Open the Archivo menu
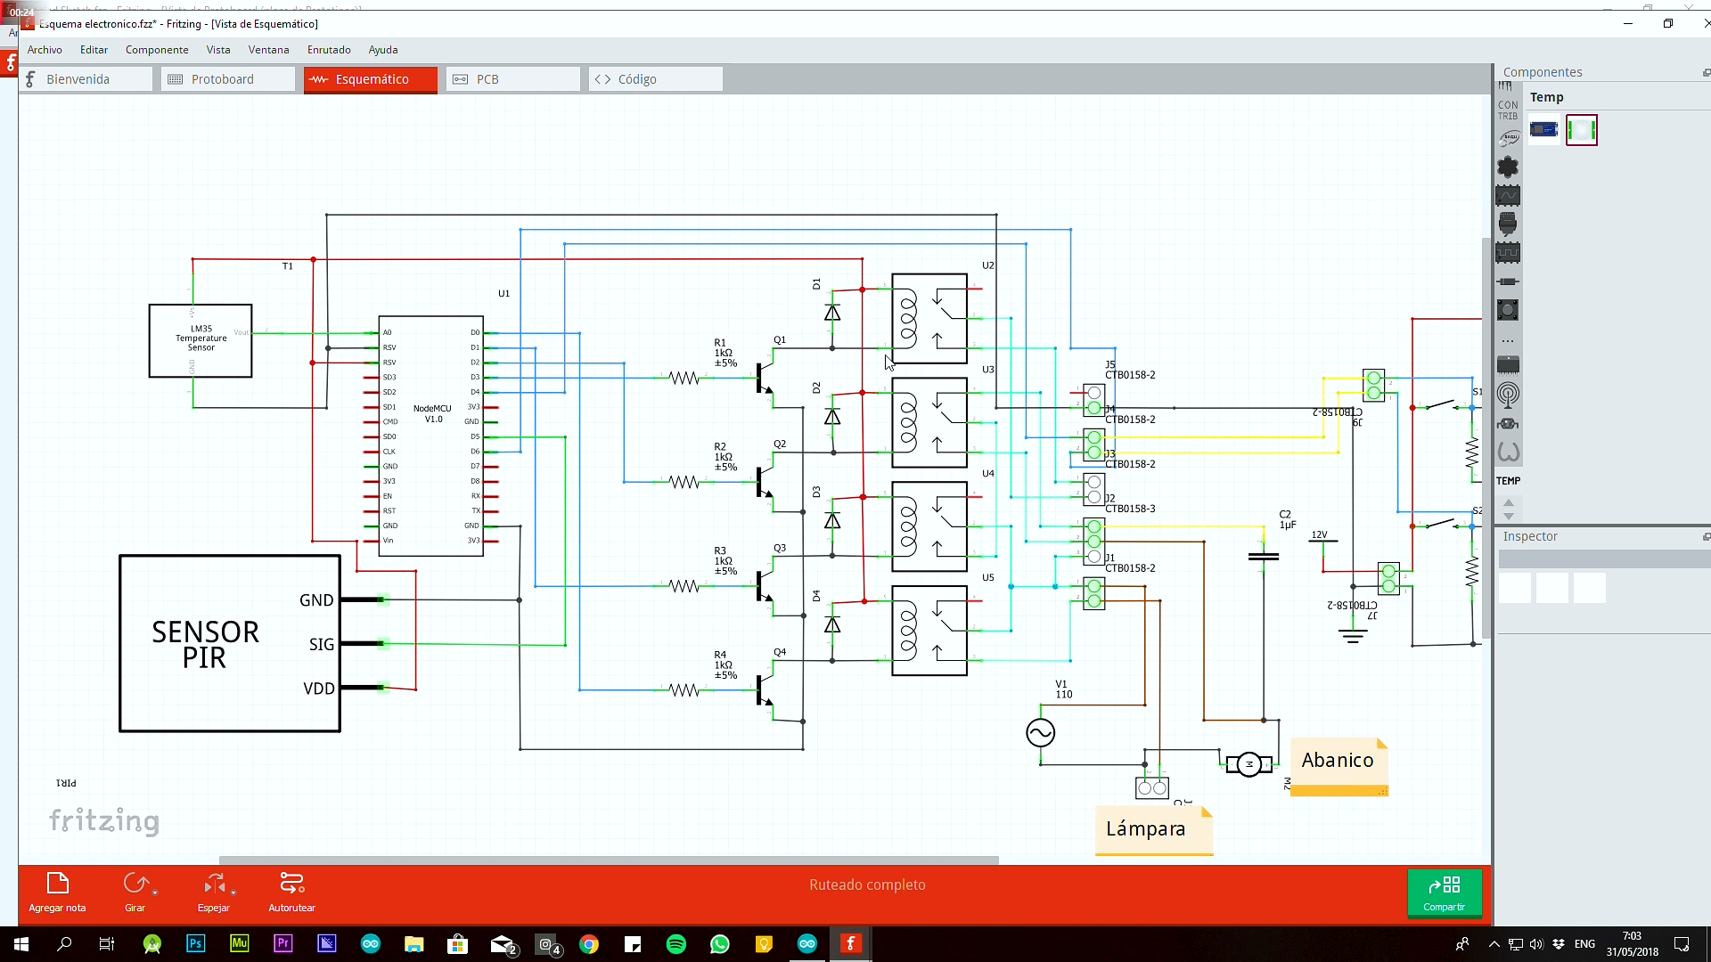The height and width of the screenshot is (962, 1711). (x=45, y=50)
